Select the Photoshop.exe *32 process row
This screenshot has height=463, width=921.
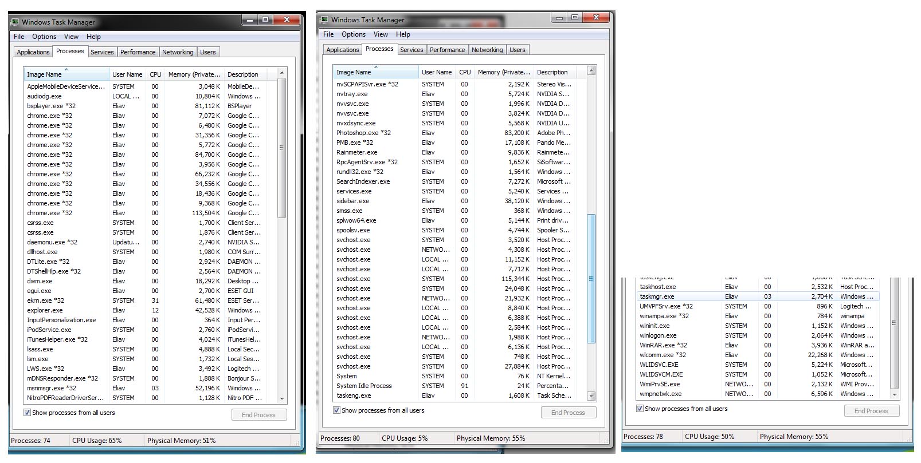pos(363,133)
